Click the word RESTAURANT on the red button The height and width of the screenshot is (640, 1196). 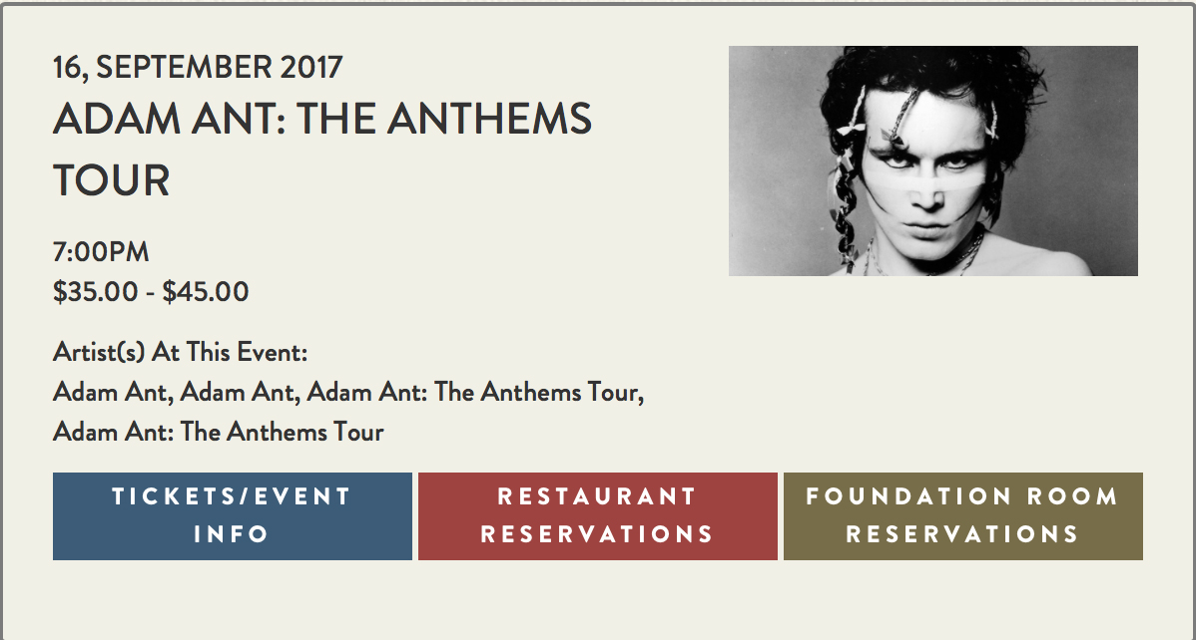click(x=597, y=496)
